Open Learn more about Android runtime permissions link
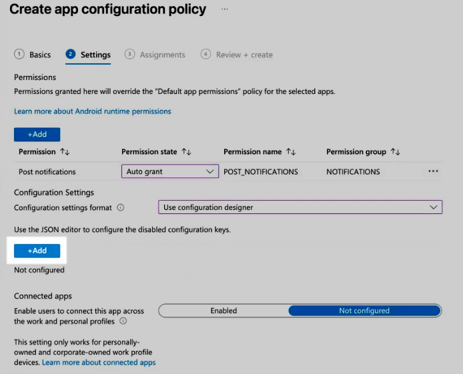The image size is (463, 374). pos(92,111)
